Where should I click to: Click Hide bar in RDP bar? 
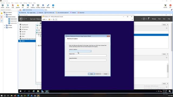(73, 13)
